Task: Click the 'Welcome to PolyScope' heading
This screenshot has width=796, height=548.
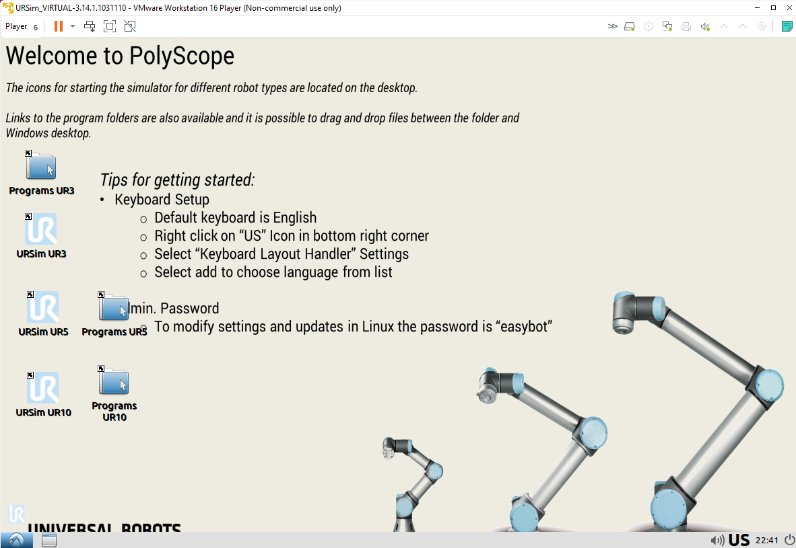Action: point(120,56)
